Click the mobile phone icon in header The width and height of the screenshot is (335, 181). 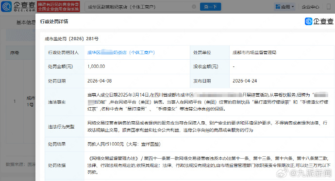click(329, 7)
